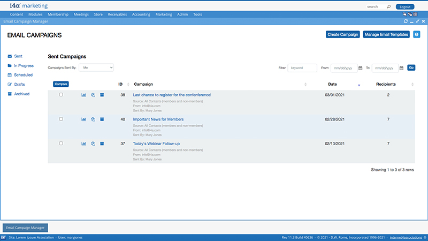Click the i4a marketing logo
Screen dimensions: 428x241
29,5
